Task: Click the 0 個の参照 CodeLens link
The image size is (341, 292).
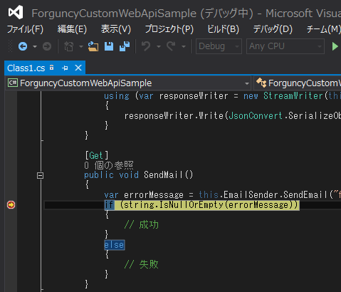Action: tap(109, 165)
